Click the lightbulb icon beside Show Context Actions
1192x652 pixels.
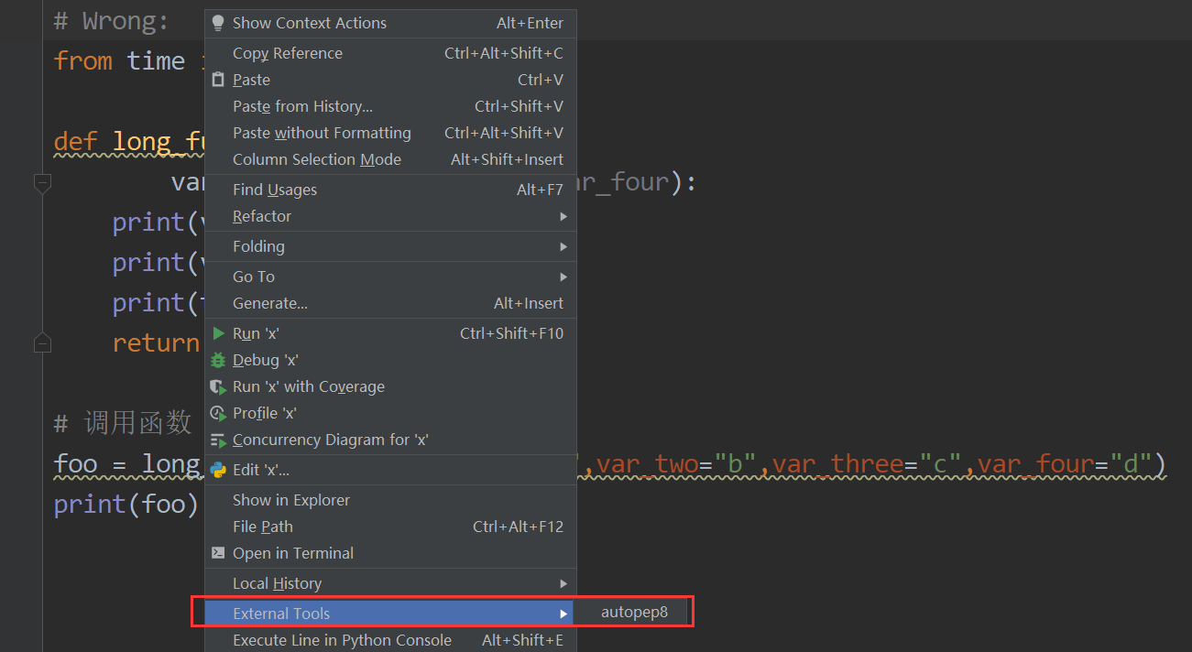218,23
